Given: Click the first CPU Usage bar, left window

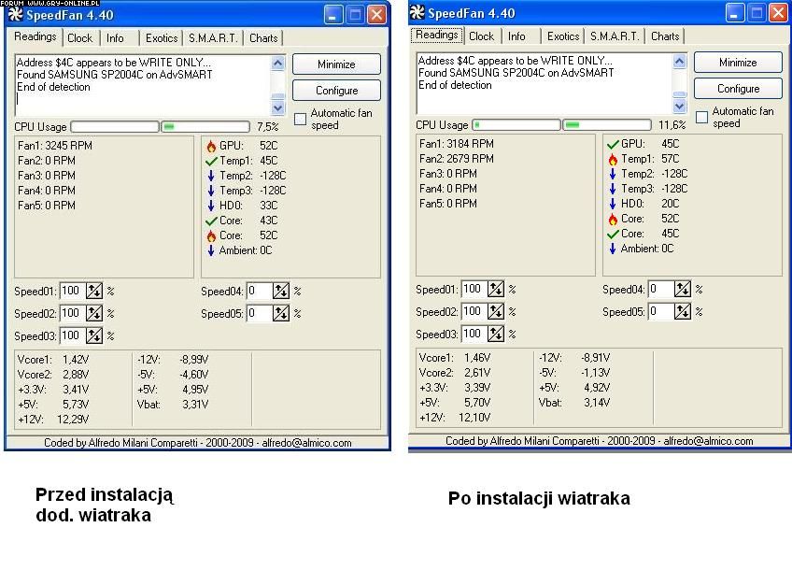Looking at the screenshot, I should [x=115, y=126].
